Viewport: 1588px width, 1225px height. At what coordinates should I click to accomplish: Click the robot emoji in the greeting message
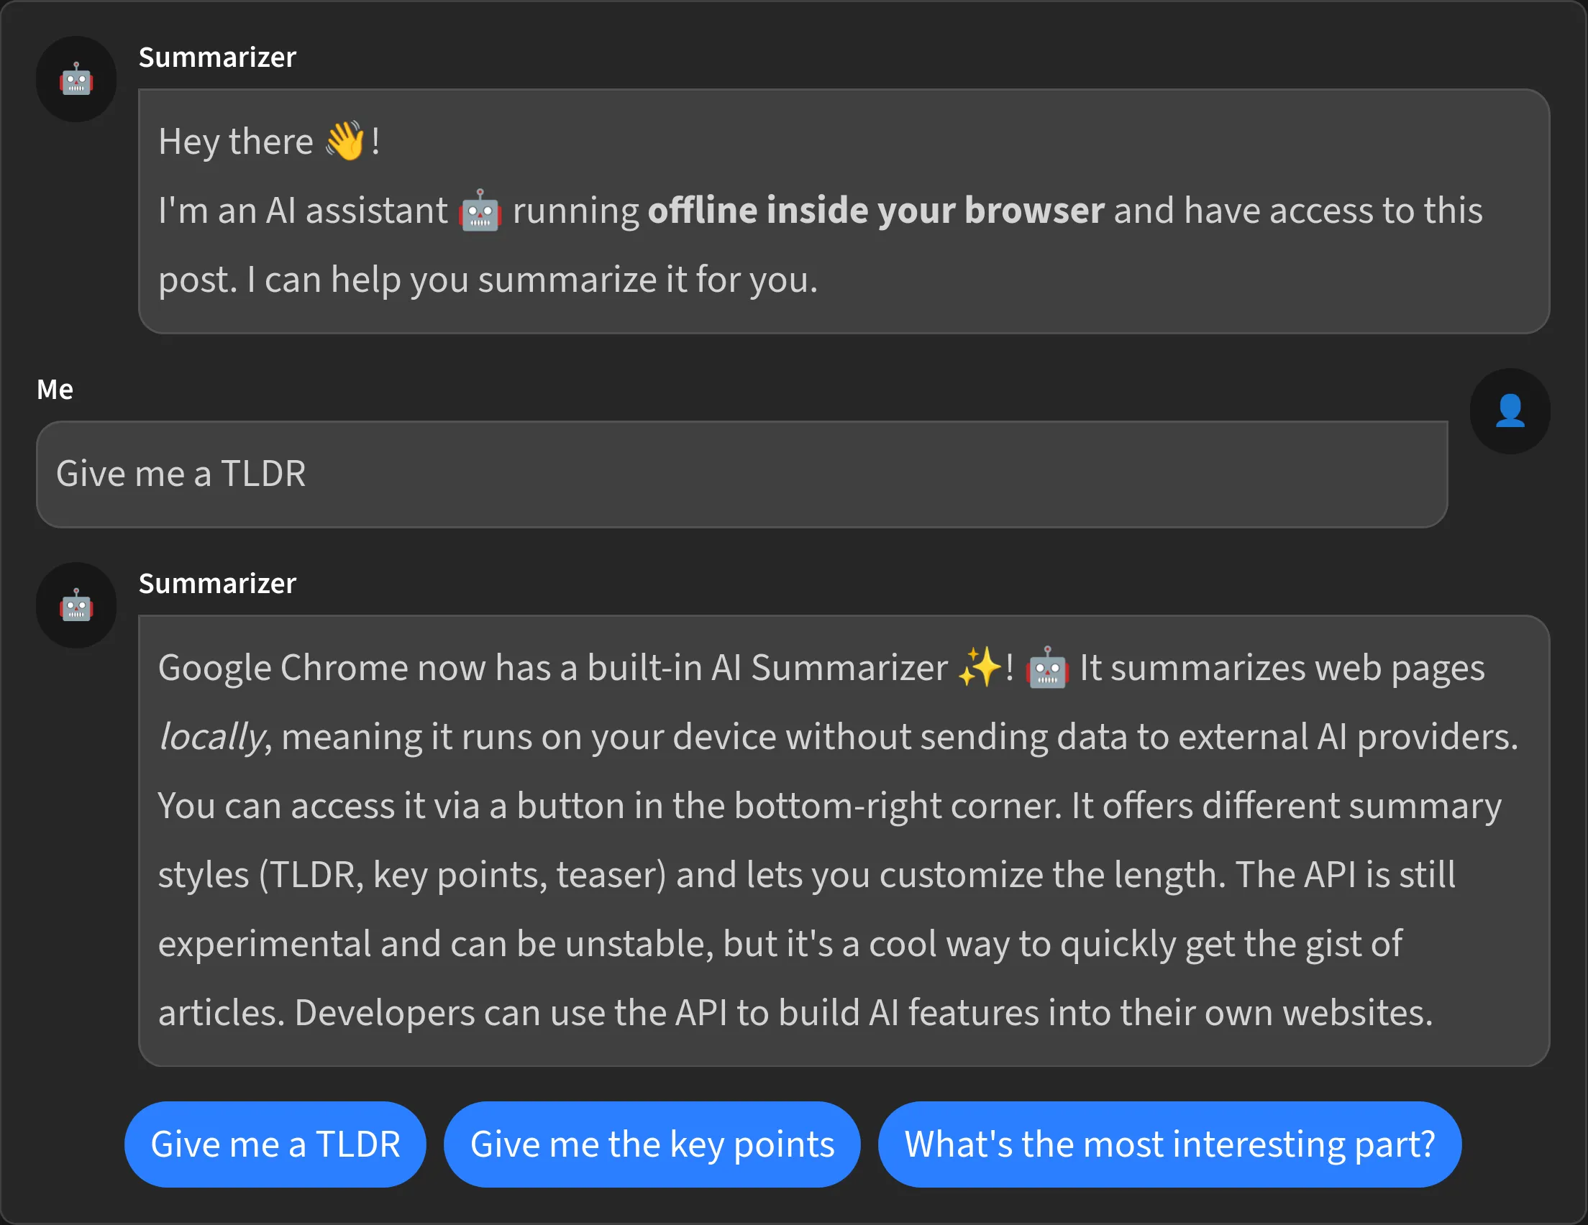tap(480, 211)
